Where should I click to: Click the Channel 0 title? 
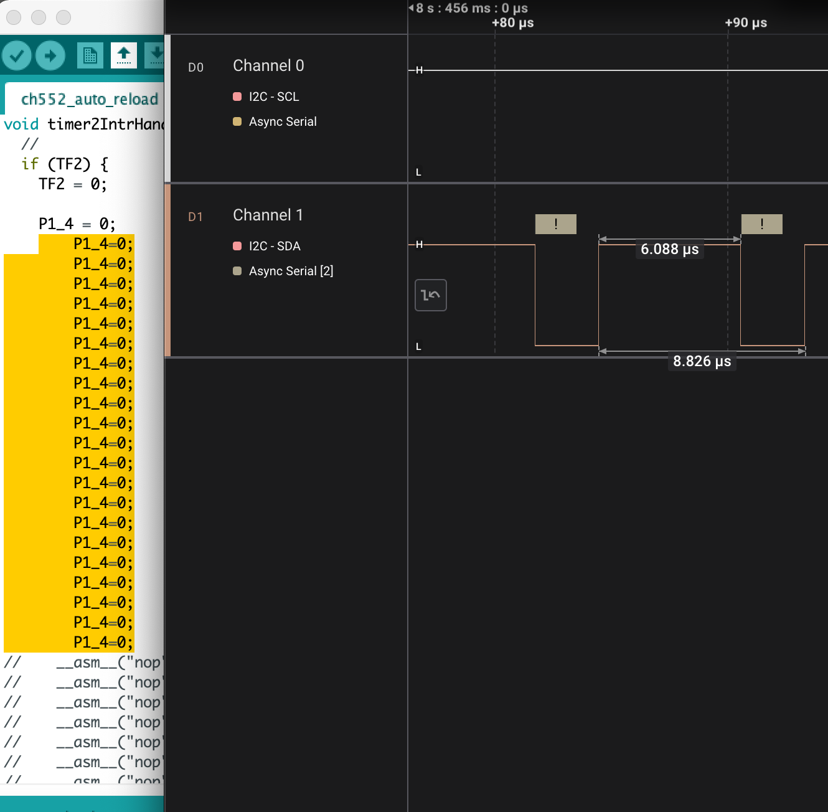coord(268,65)
